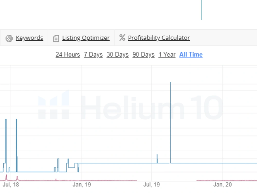Switch chart to 90 Days
Image resolution: width=257 pixels, height=193 pixels.
click(x=143, y=55)
